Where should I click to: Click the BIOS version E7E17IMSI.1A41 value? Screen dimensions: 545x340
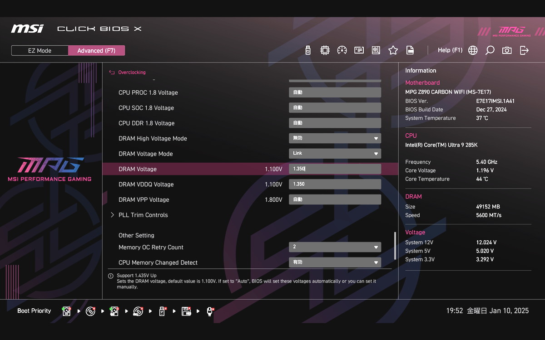495,101
